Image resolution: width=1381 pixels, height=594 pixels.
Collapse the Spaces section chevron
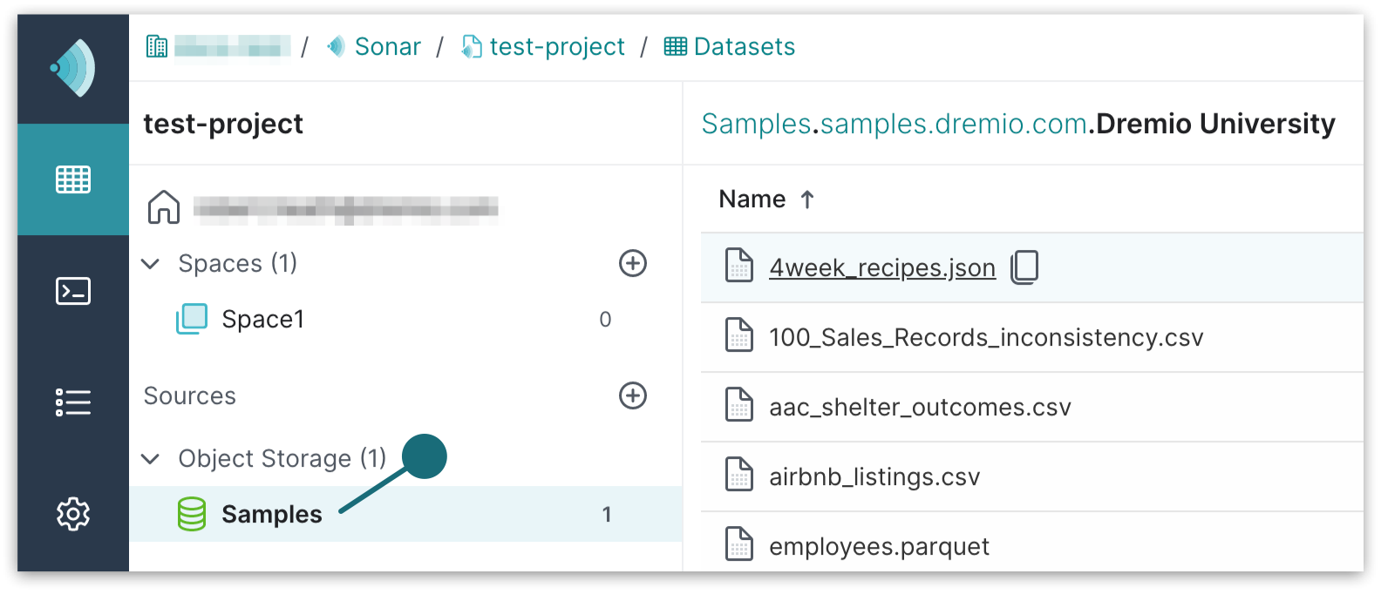coord(151,263)
